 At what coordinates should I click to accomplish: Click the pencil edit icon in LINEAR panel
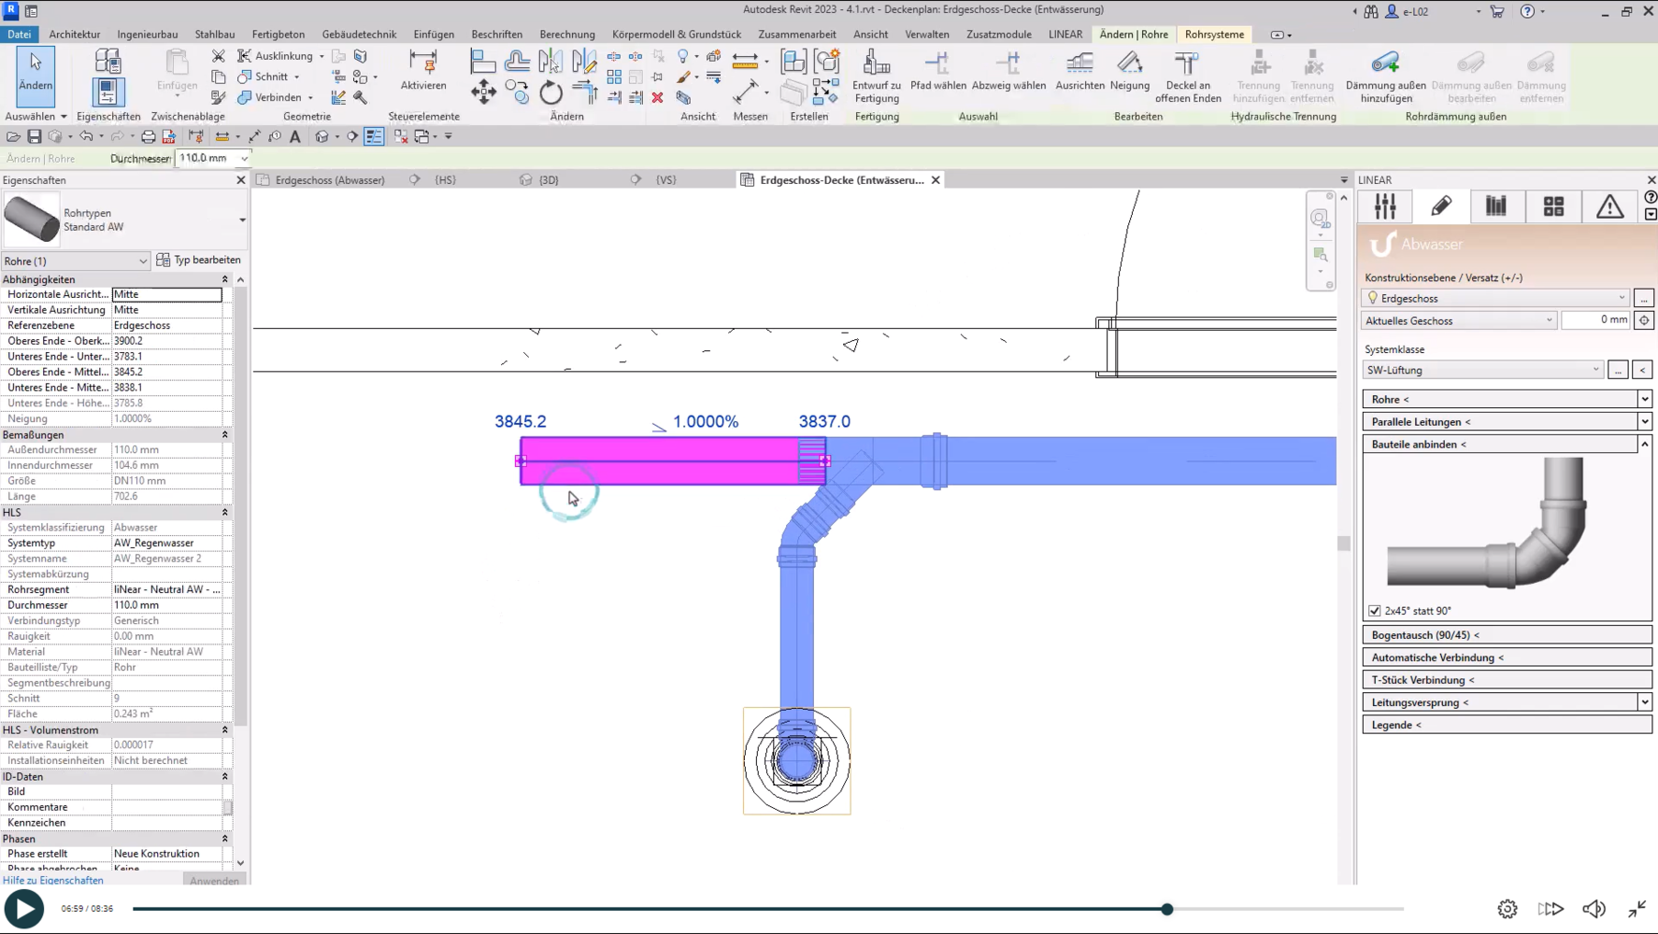(x=1440, y=206)
